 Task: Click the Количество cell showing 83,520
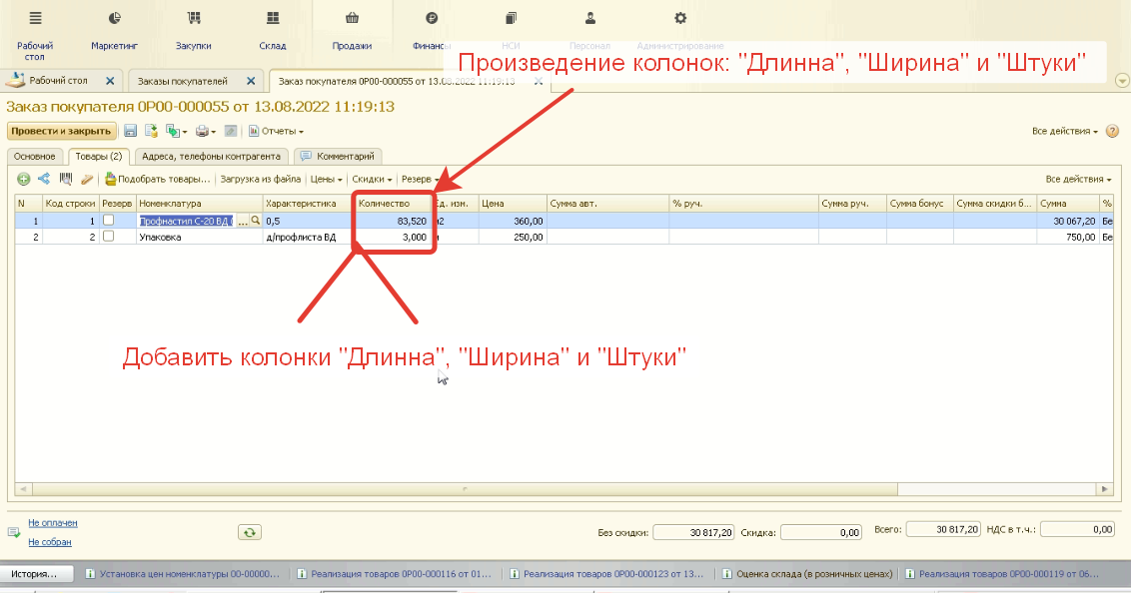pyautogui.click(x=395, y=221)
